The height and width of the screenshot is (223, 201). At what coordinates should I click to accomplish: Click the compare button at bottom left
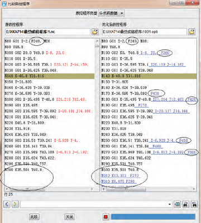[35, 217]
